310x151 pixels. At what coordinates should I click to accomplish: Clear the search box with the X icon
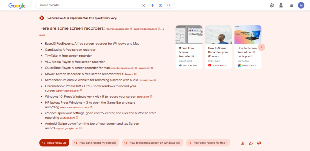(144, 5)
